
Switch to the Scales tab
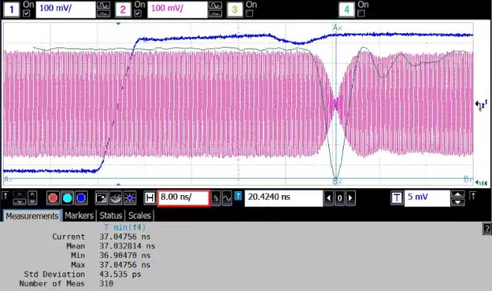click(140, 216)
